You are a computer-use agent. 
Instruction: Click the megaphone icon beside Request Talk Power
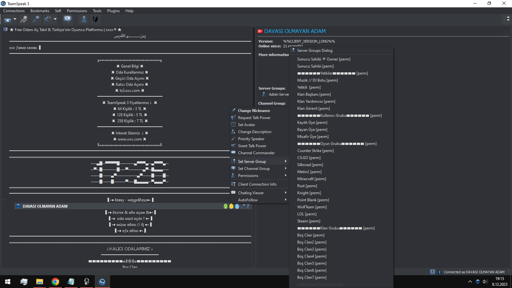[x=234, y=117]
